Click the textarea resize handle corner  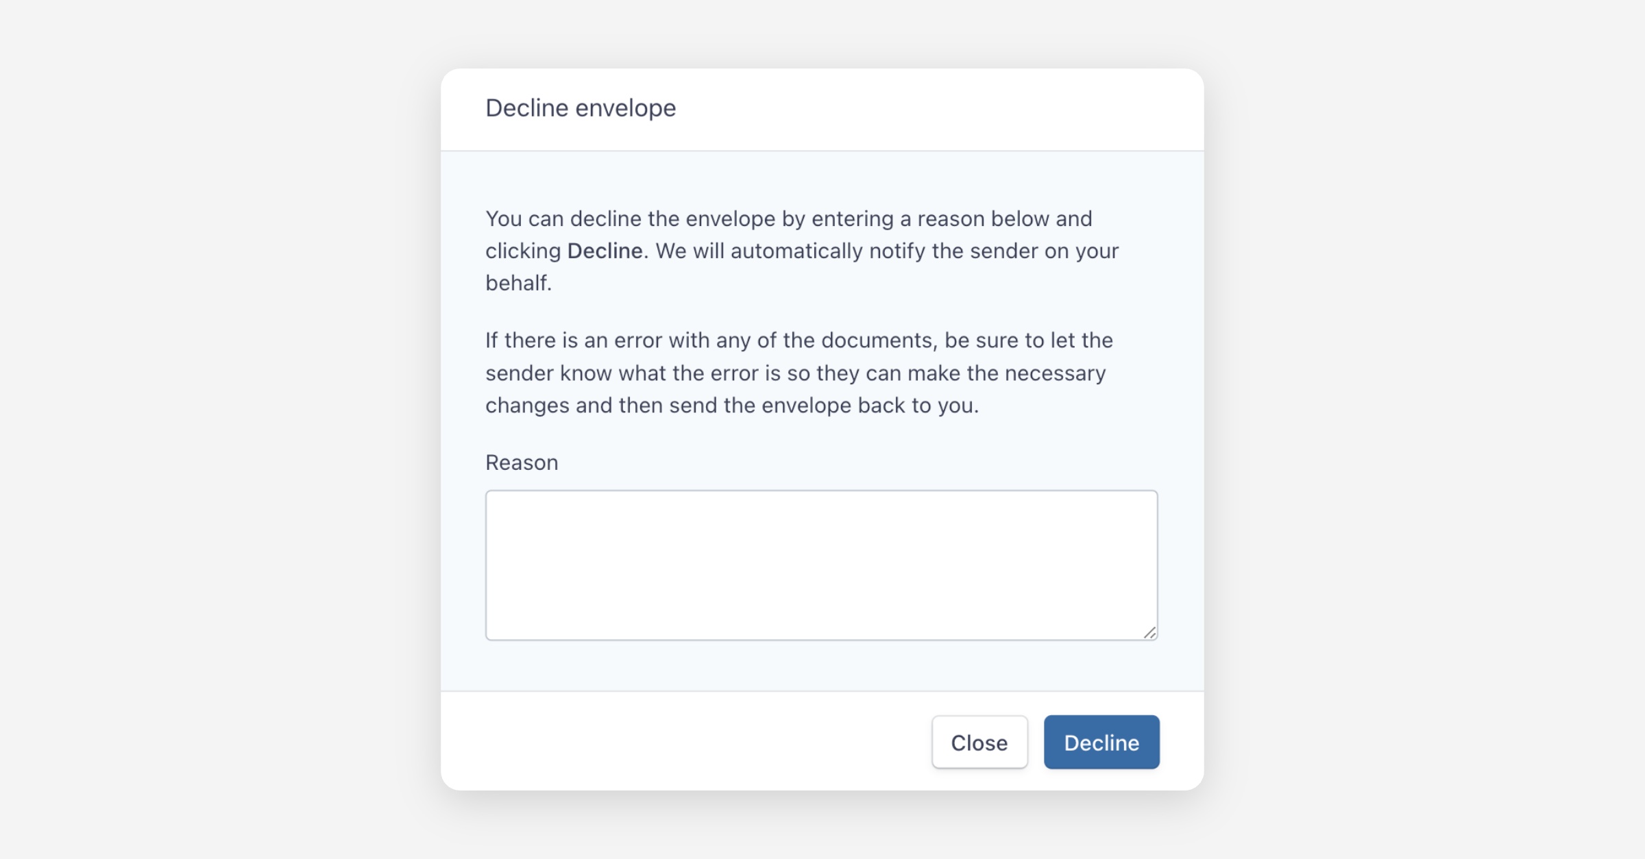click(x=1149, y=632)
